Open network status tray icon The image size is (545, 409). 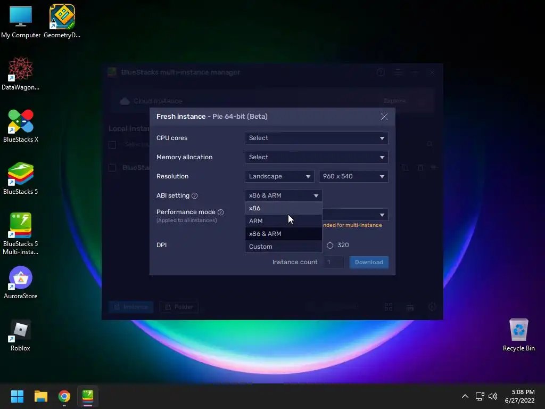(x=480, y=396)
